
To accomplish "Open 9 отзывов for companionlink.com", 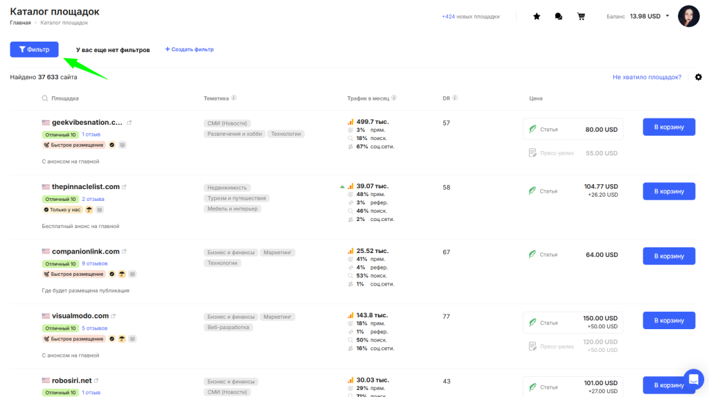I will pos(95,263).
